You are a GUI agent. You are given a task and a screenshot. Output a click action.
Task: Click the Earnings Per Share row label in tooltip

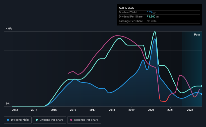click(x=131, y=21)
